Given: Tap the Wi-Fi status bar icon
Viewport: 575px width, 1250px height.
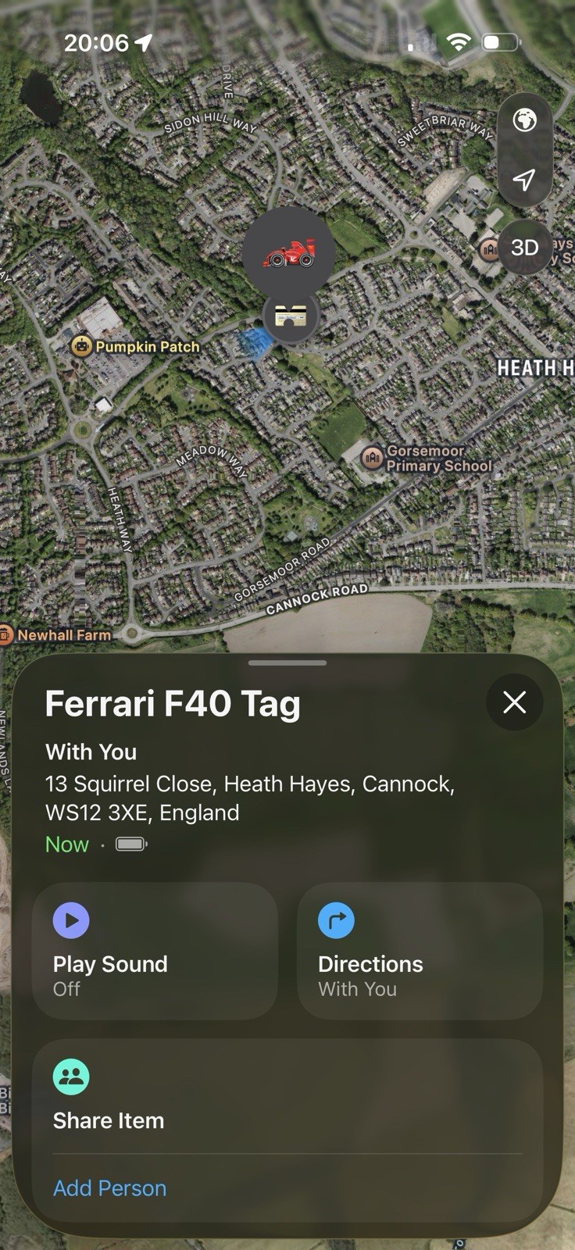Looking at the screenshot, I should tap(459, 42).
